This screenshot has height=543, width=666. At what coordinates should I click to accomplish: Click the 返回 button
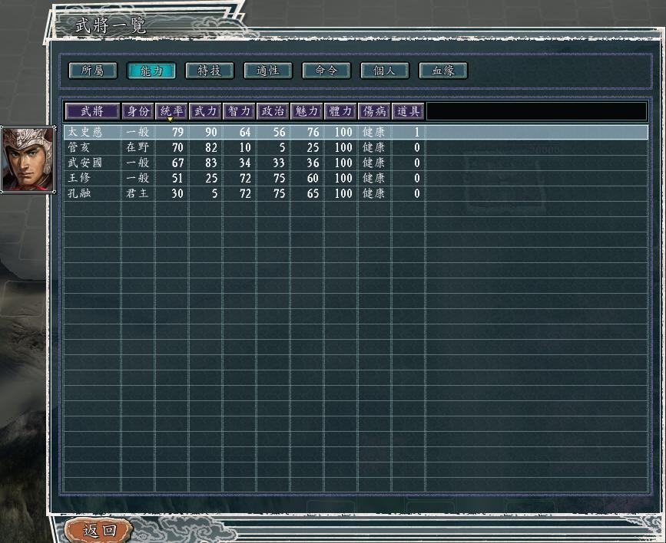tap(94, 530)
